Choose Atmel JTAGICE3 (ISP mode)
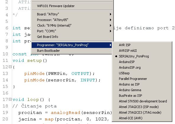This screenshot has height=124, width=175. pos(142,107)
